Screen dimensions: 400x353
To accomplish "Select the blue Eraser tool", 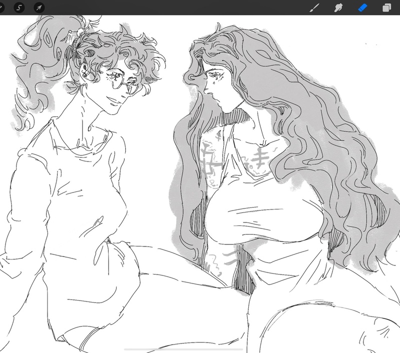I will click(362, 7).
